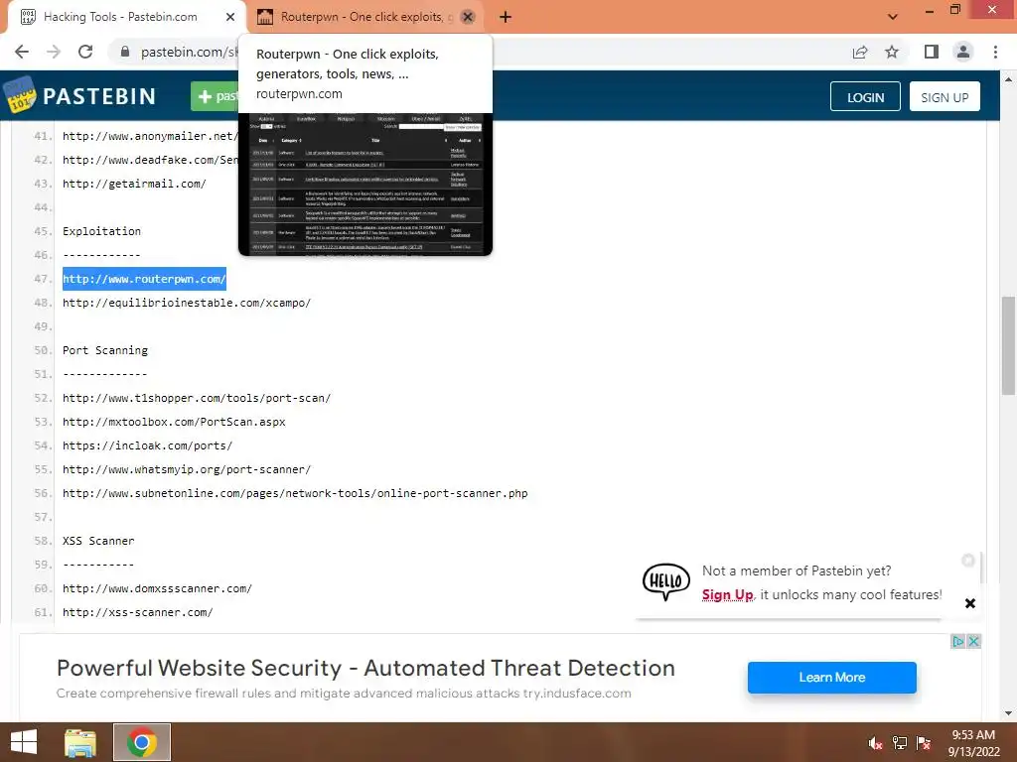Close the ad banner with X

coord(973,642)
